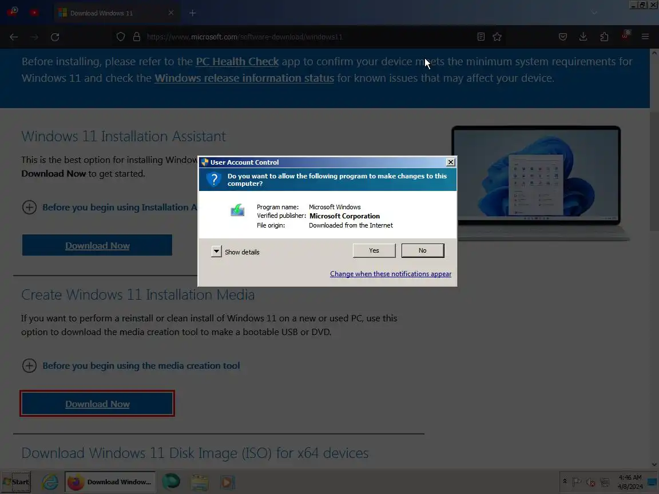
Task: Open the taskbar clock 4:46 AM
Action: (630, 482)
